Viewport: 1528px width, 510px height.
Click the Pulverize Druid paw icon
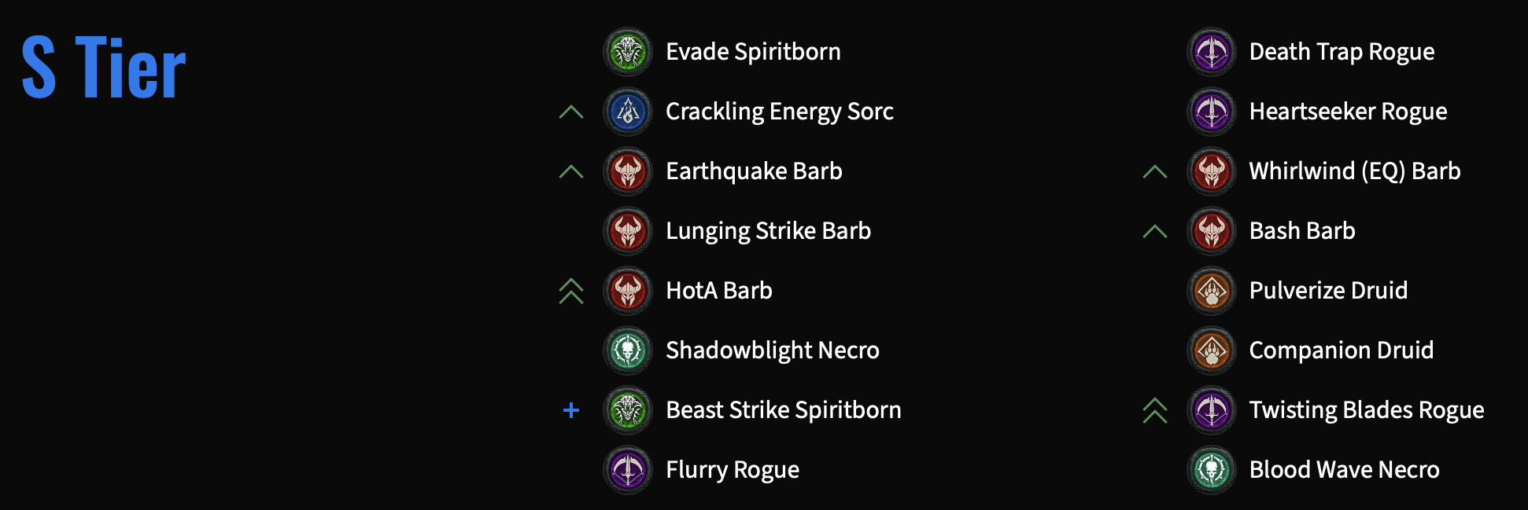[1212, 291]
